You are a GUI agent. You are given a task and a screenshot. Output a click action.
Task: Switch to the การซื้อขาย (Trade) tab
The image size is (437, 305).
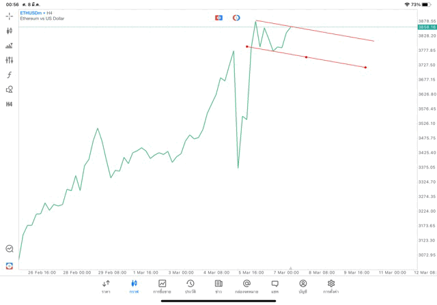pyautogui.click(x=162, y=286)
